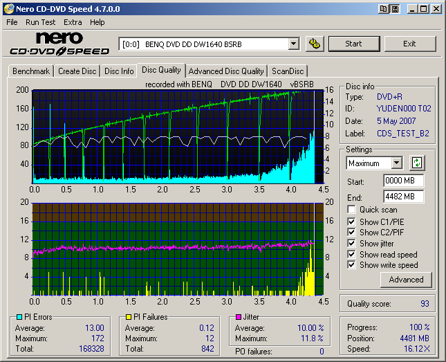Screen dimensions: 446x362
Task: Click the Position value 4481 MB
Action: (x=414, y=338)
